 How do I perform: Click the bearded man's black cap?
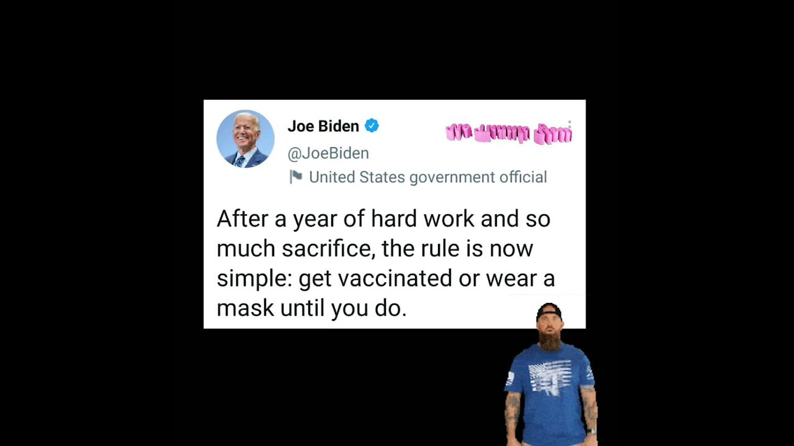click(x=549, y=312)
